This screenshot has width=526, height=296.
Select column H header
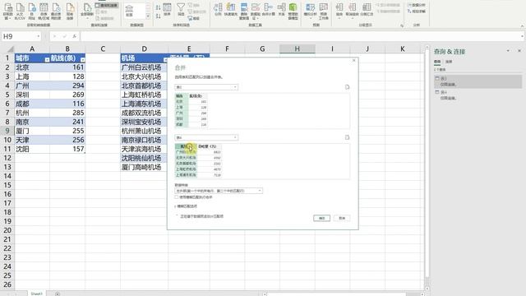tap(298, 49)
